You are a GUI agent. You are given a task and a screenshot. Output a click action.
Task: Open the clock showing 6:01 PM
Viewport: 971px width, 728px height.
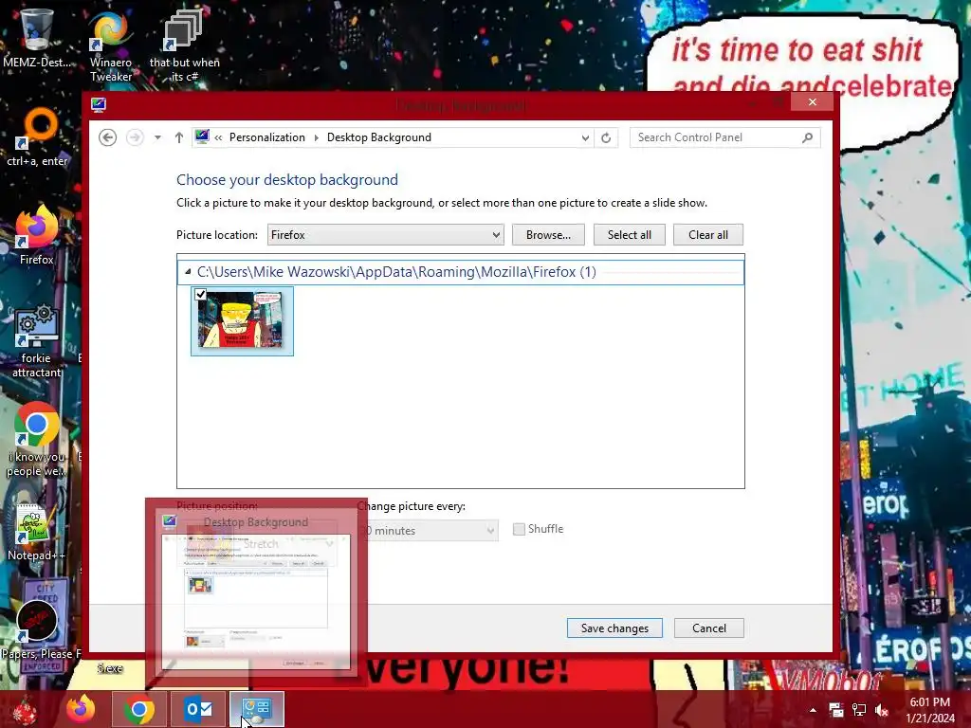[930, 710]
